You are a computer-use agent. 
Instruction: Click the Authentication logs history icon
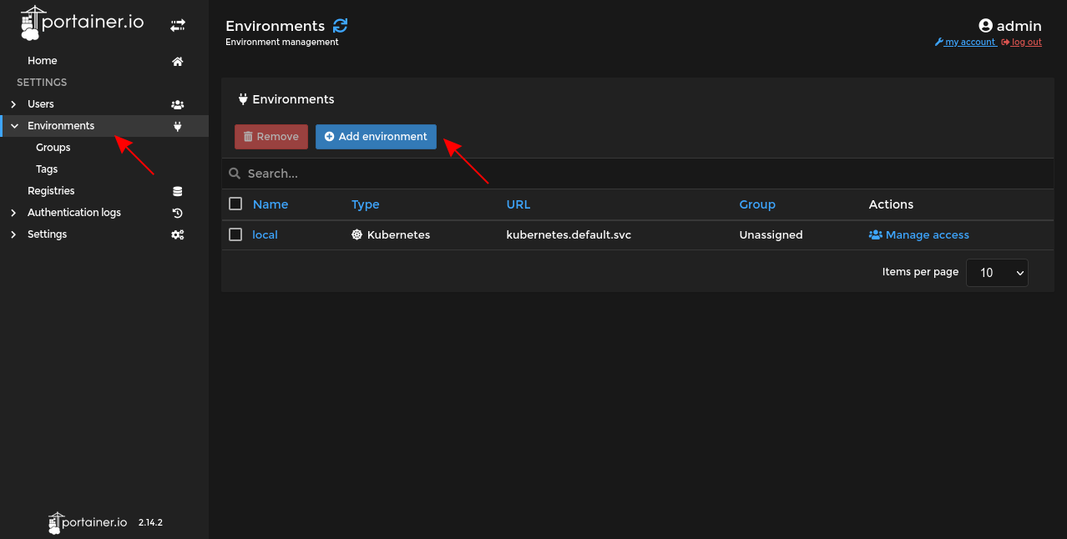click(177, 213)
